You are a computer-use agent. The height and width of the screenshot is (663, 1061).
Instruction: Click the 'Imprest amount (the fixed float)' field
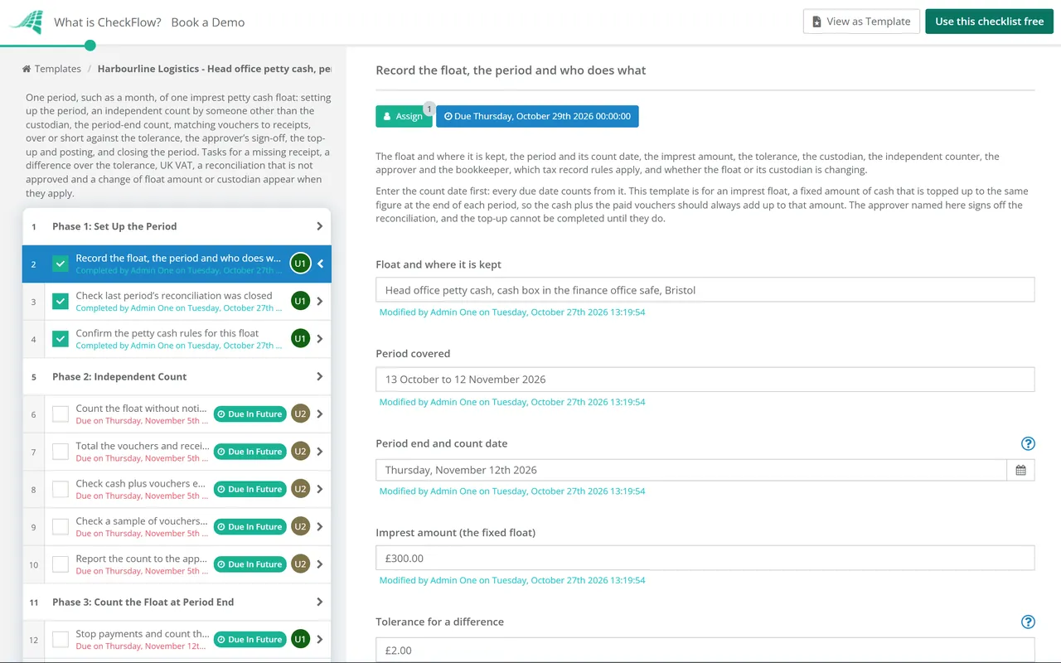[x=705, y=558]
